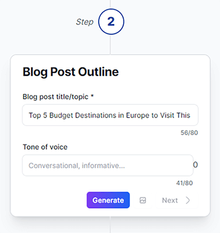220x233 pixels.
Task: Click into the Tone of voice input
Action: pyautogui.click(x=108, y=165)
